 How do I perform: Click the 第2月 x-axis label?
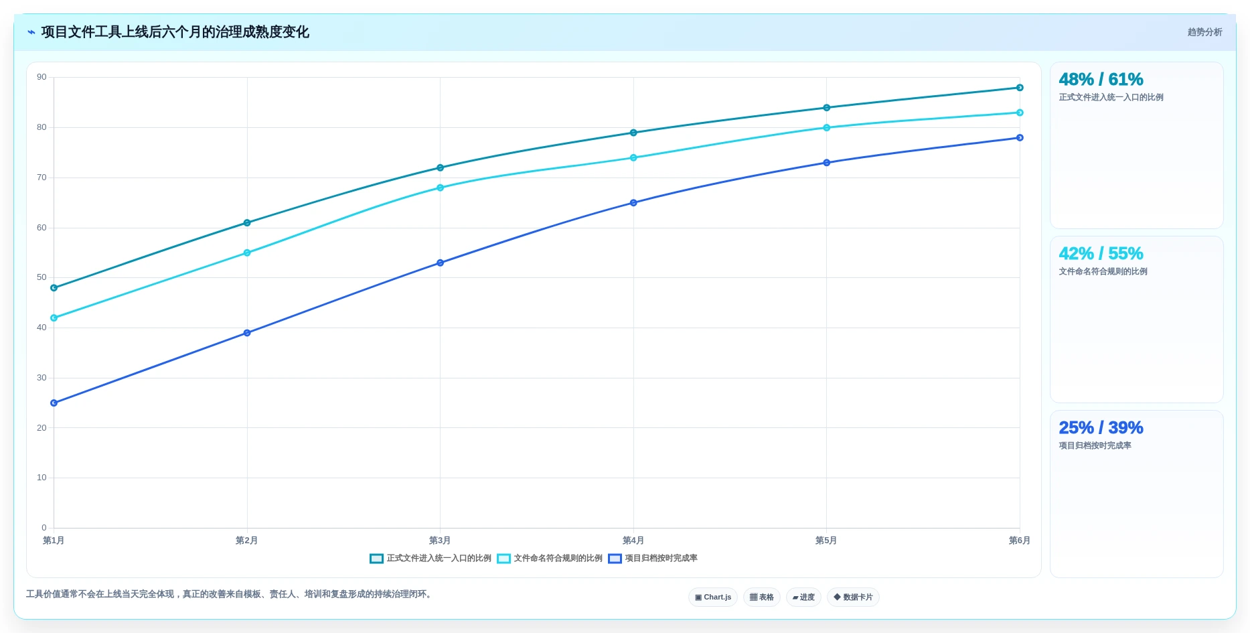[x=246, y=541]
